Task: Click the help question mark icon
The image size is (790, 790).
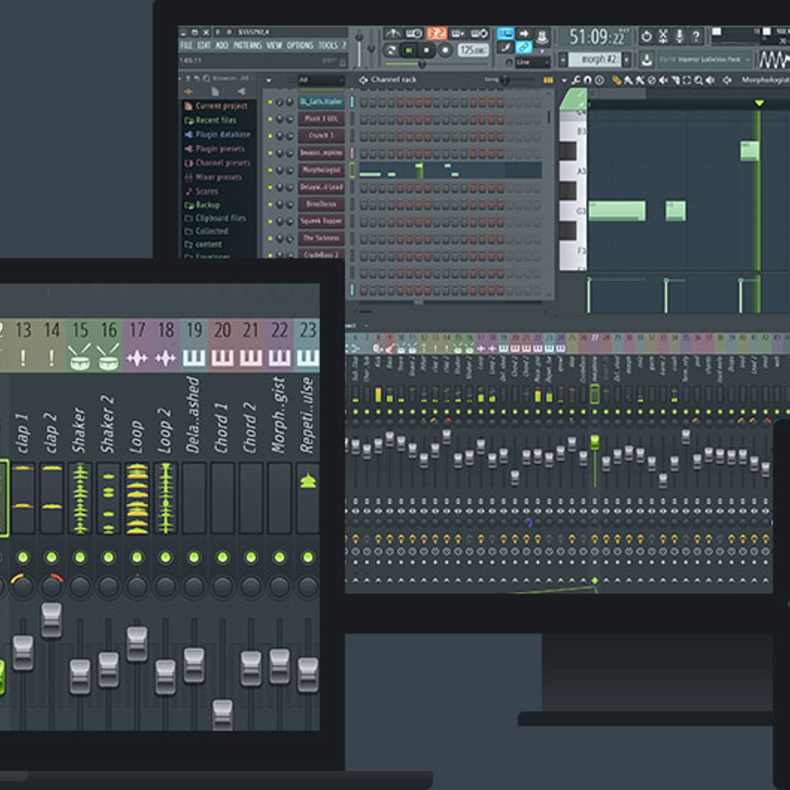Action: 696,36
